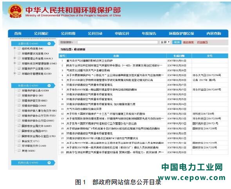Expand the 环境管理业务信息 tree node
This screenshot has height=189, width=231.
pos(14,58)
